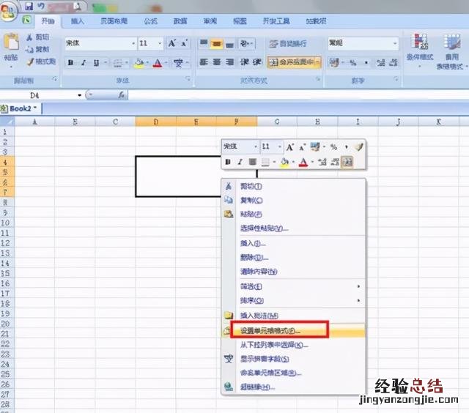This screenshot has height=413, width=469.
Task: Click the font color red A in ribbon
Action: click(x=158, y=63)
